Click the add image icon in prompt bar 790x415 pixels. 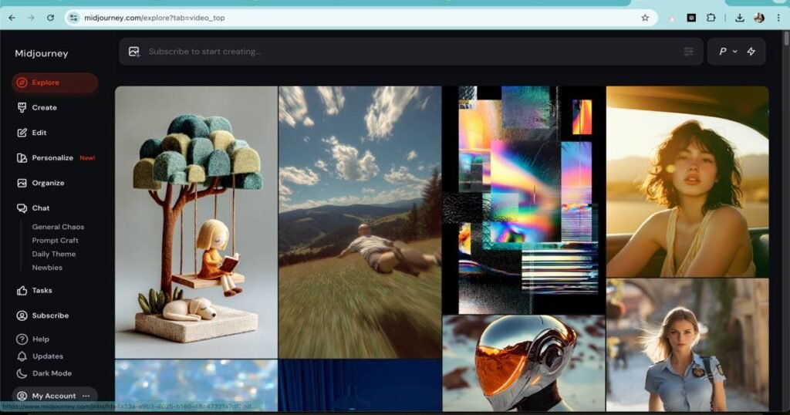click(134, 52)
